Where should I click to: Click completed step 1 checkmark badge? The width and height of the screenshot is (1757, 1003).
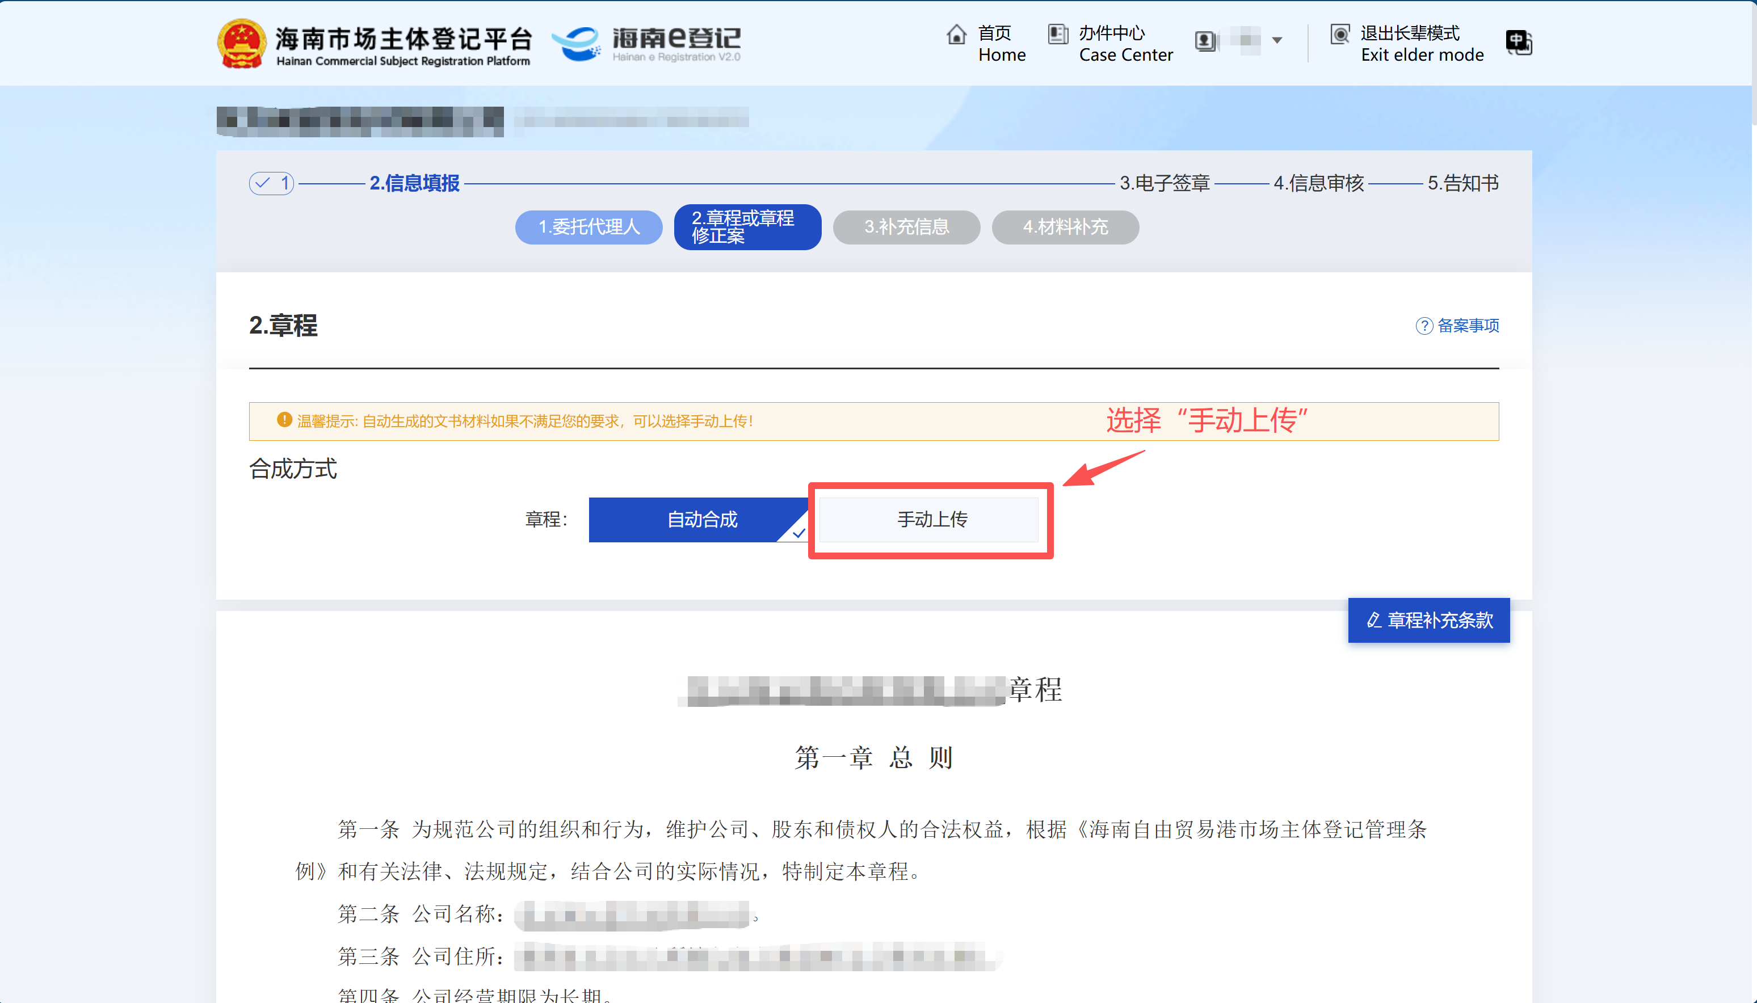[x=271, y=183]
